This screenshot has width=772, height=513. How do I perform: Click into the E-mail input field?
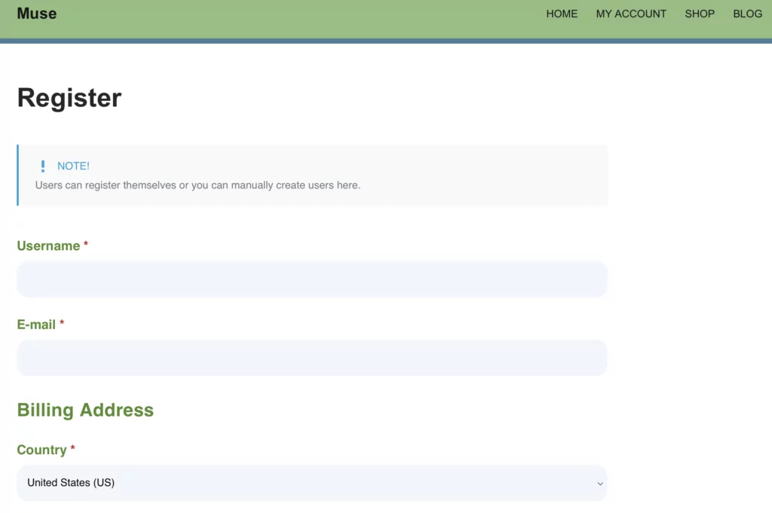tap(312, 358)
